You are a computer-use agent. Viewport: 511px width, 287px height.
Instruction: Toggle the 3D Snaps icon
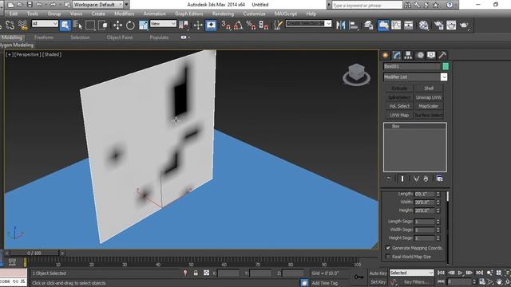(225, 26)
